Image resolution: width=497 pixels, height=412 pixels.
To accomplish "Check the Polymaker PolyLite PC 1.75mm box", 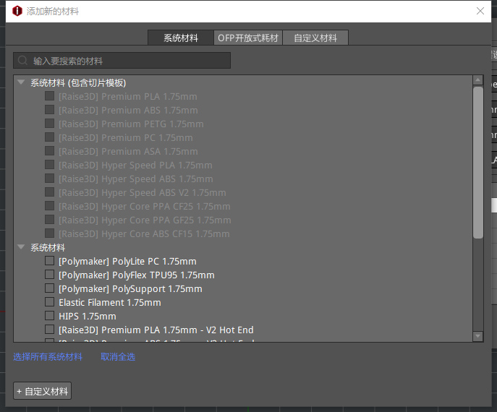I will [49, 261].
